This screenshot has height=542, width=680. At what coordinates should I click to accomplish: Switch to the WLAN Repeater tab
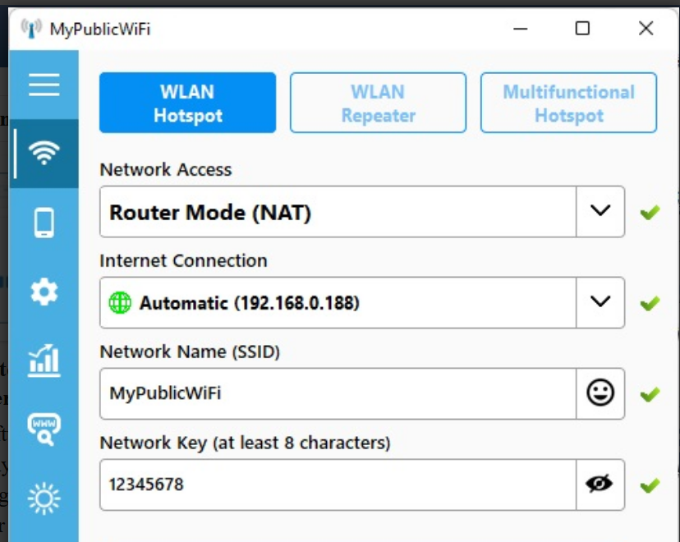coord(378,102)
